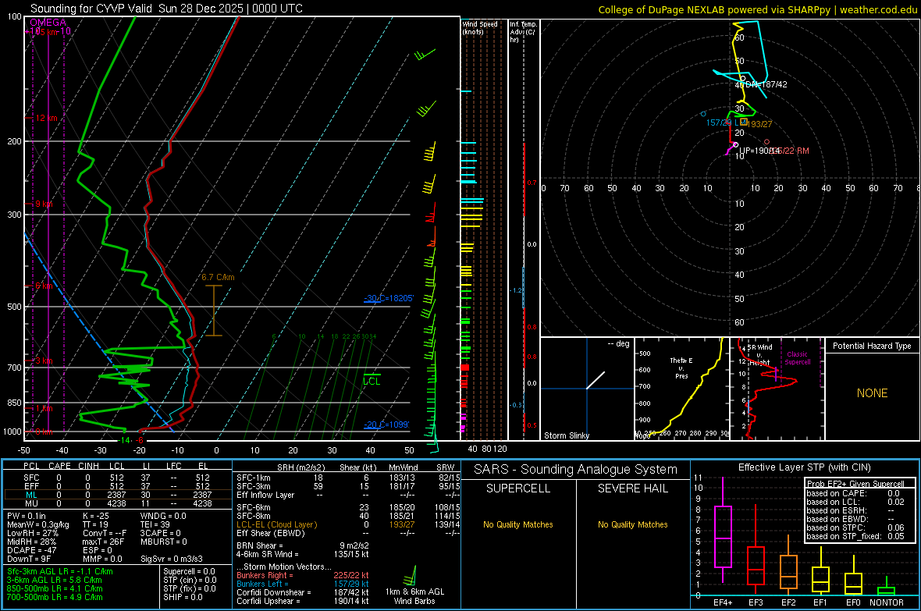This screenshot has height=611, width=921.
Task: Click the SR Wind v. Height label
Action: [x=761, y=355]
